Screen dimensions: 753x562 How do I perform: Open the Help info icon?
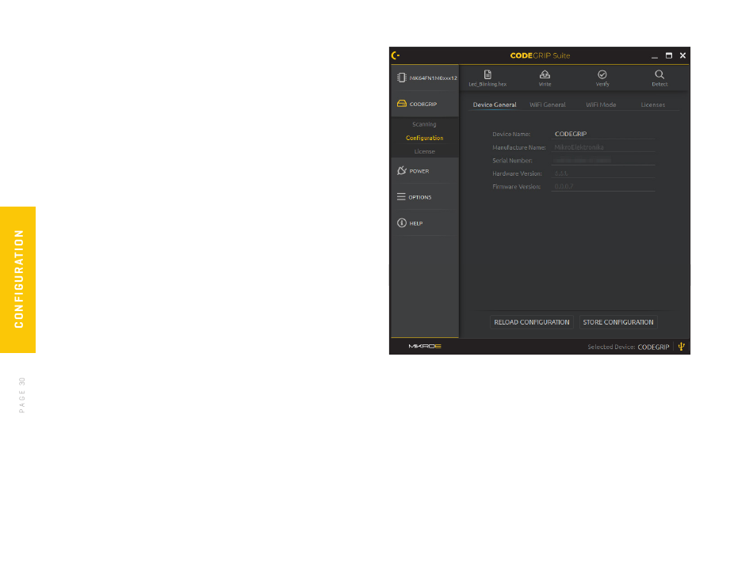(402, 223)
